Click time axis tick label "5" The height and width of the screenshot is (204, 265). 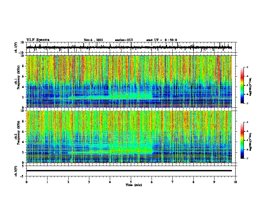click(131, 182)
